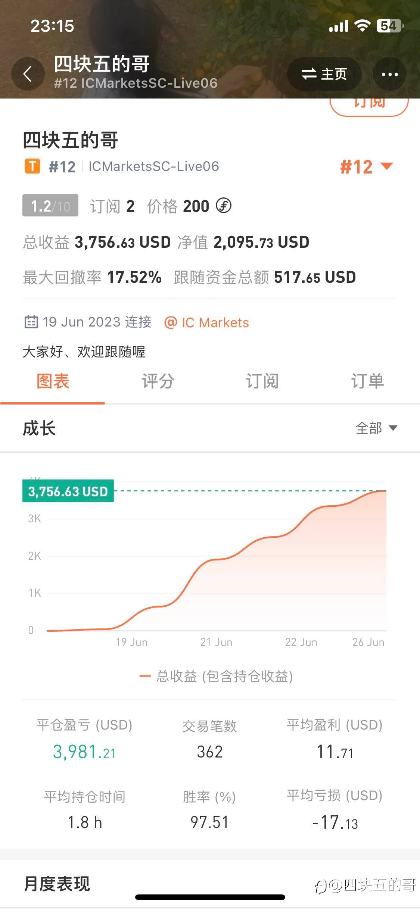
Task: Tap the 3,756.63 USD chart value label
Action: (x=68, y=491)
